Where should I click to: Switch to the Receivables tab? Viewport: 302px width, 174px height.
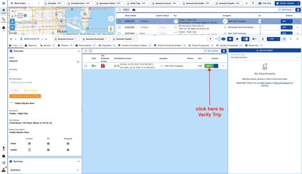pyautogui.click(x=86, y=46)
